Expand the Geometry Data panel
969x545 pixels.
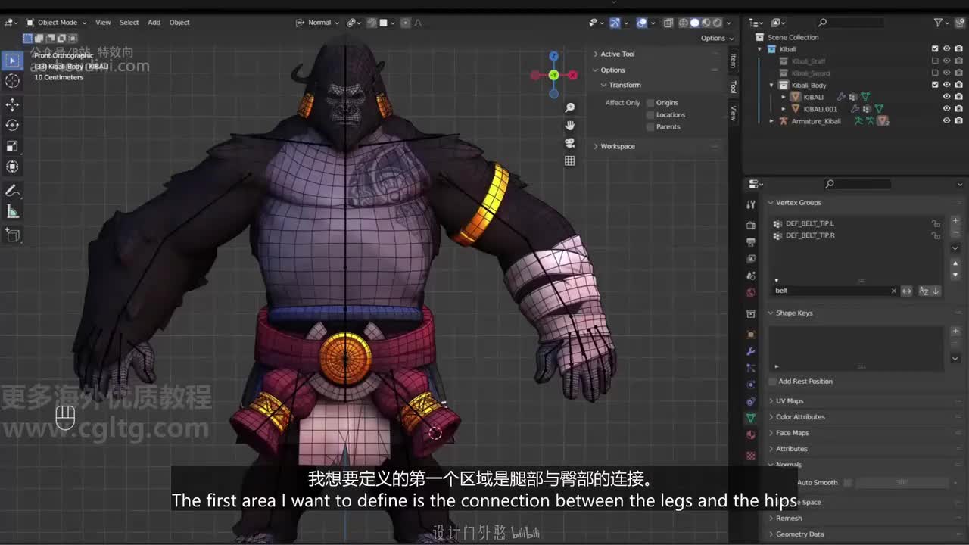point(799,534)
